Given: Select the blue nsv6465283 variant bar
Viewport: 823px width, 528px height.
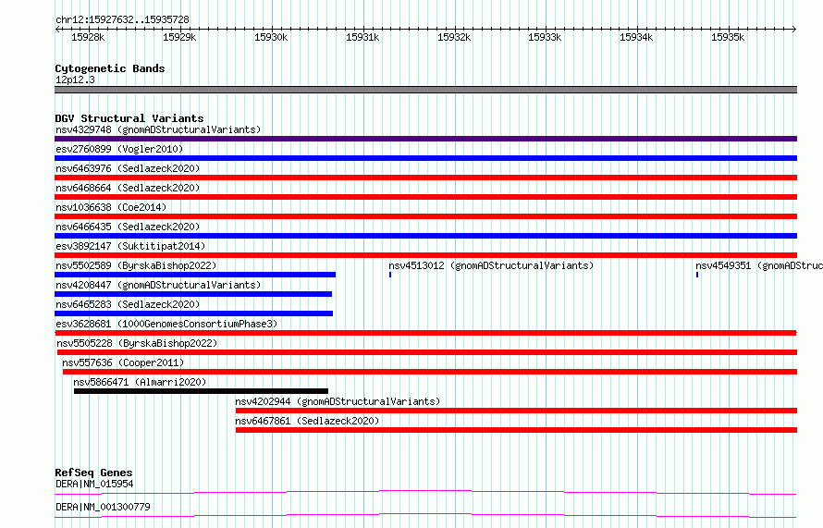Looking at the screenshot, I should point(193,313).
